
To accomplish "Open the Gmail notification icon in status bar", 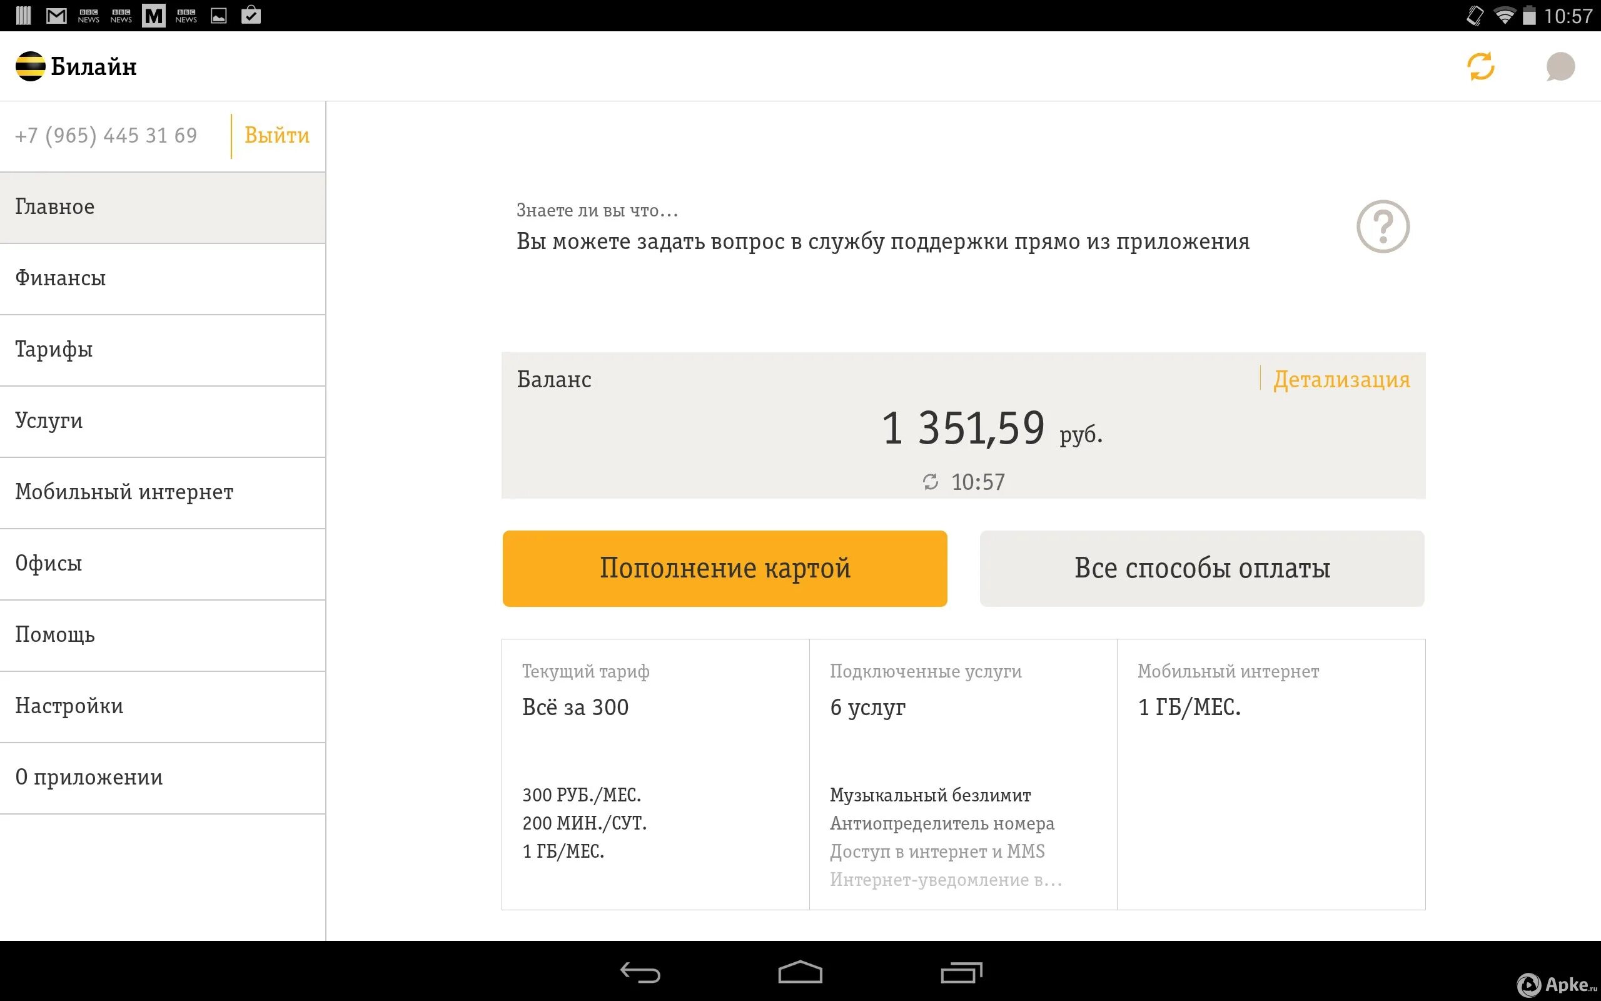I will 56,15.
